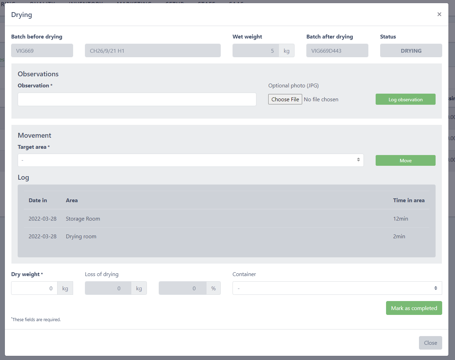The image size is (455, 360).
Task: Click the loss percentage field
Action: (182, 288)
